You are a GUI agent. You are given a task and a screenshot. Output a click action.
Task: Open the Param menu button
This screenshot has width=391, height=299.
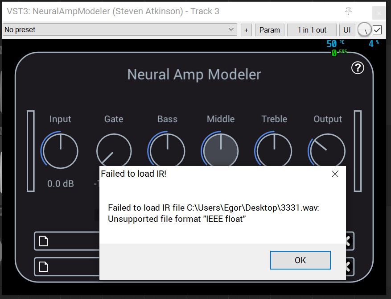[270, 30]
